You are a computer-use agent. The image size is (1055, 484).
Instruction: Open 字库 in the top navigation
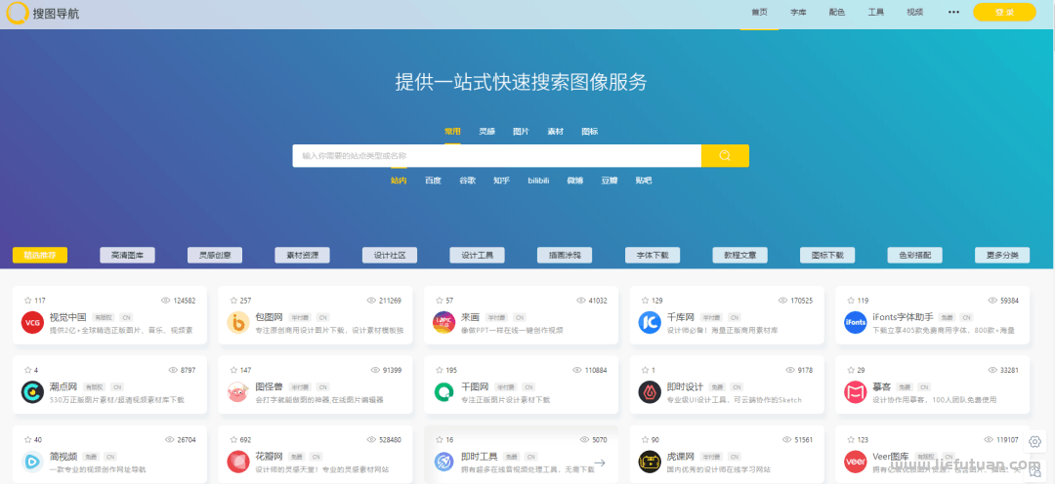pyautogui.click(x=798, y=12)
